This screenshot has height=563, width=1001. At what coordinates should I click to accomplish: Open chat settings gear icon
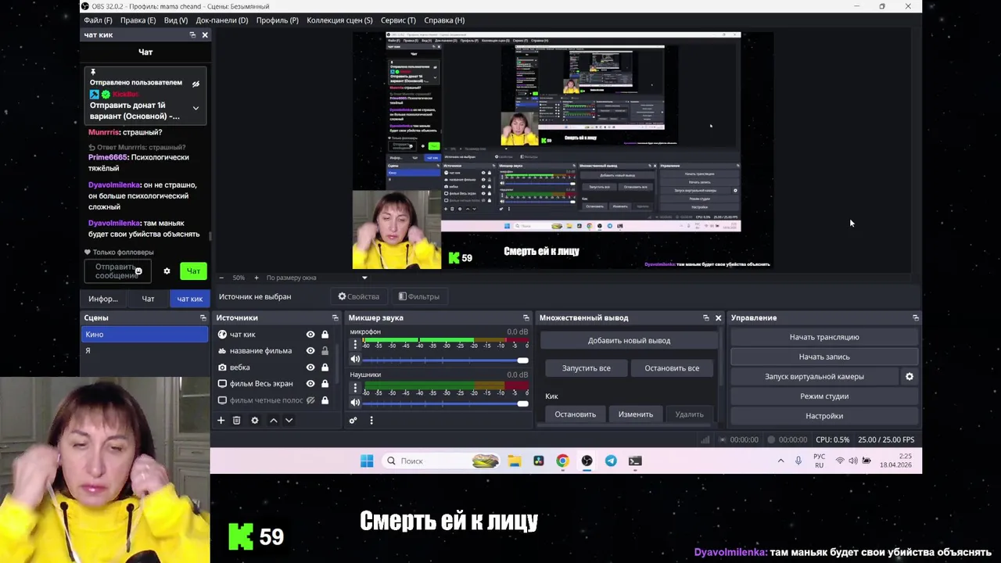(x=167, y=271)
